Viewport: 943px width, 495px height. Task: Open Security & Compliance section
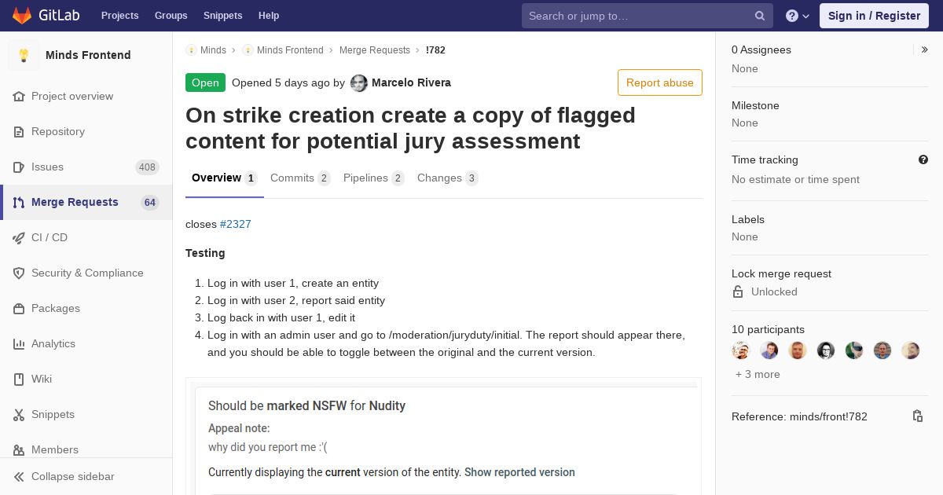86,273
